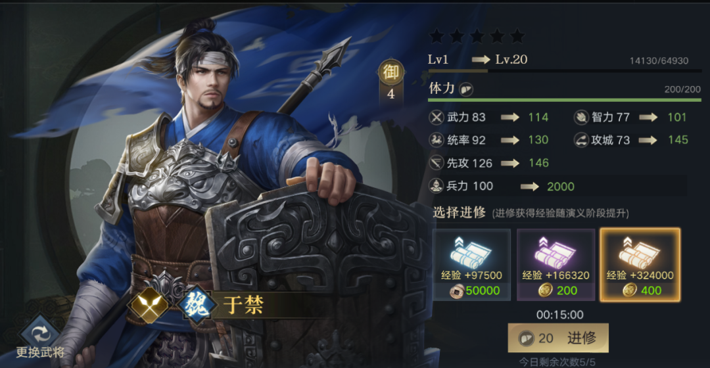Image resolution: width=710 pixels, height=368 pixels.
Task: Tap the 于禁 character portrait artwork
Action: pos(218,181)
